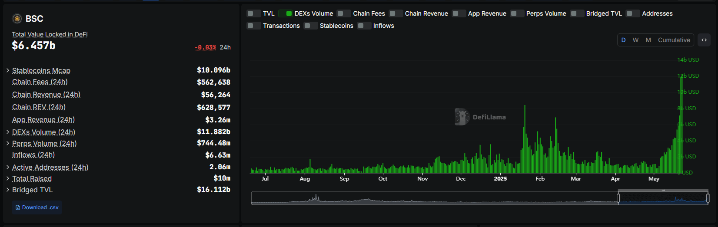
Task: Click the $6.457b TVL value
Action: point(33,46)
